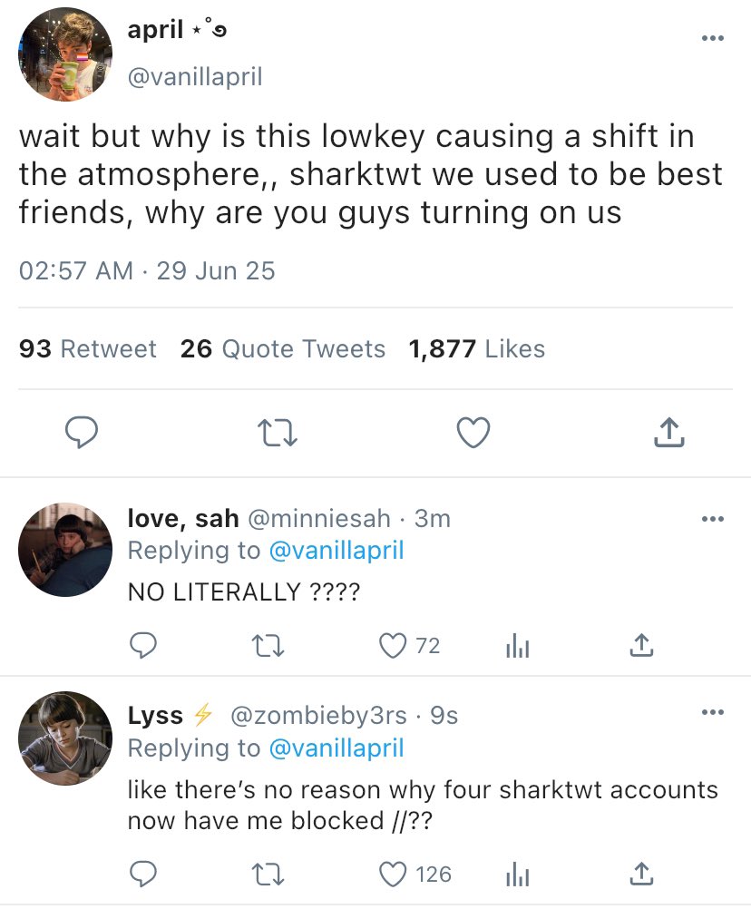View the 93 Retweets list
This screenshot has height=909, width=751.
coord(88,349)
